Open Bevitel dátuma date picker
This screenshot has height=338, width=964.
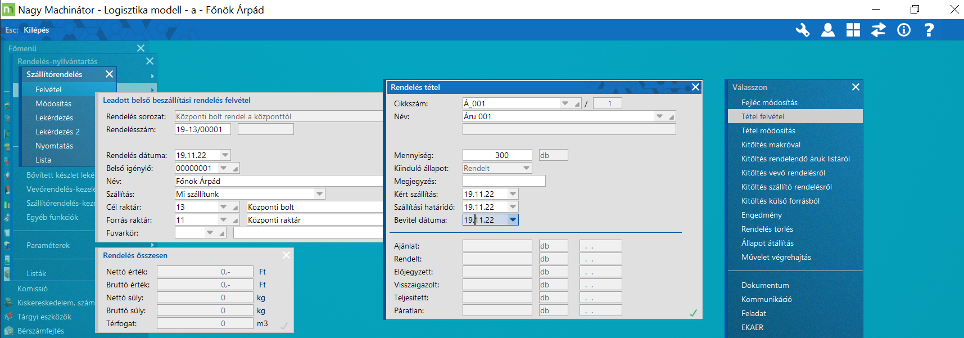pyautogui.click(x=513, y=220)
